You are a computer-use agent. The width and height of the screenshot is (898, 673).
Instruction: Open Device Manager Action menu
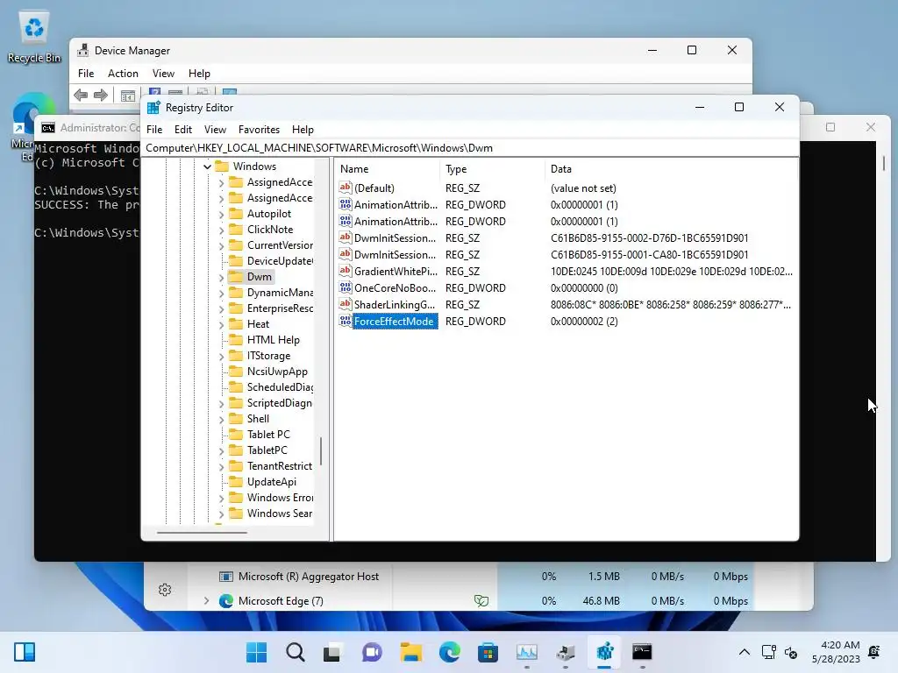[123, 74]
